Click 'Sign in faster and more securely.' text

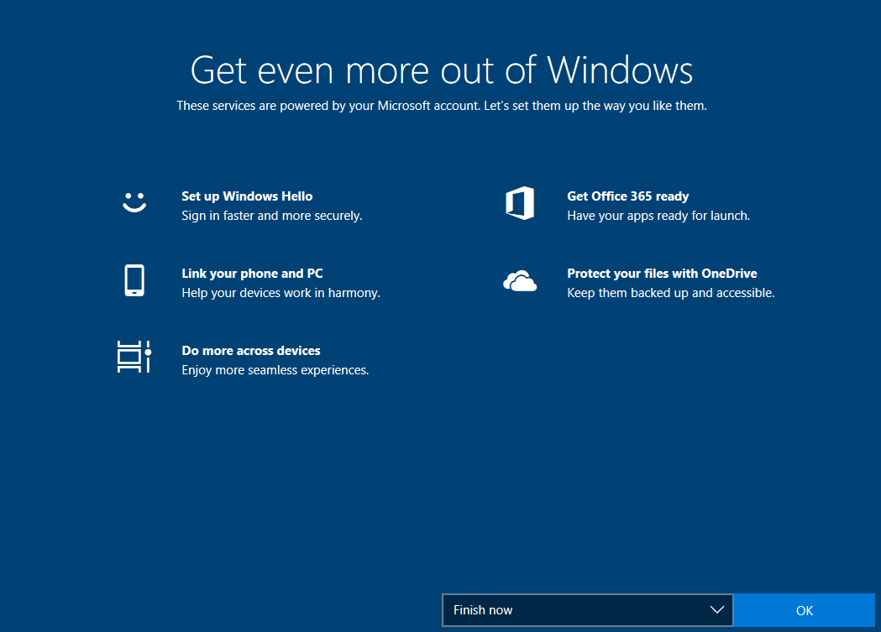(272, 216)
